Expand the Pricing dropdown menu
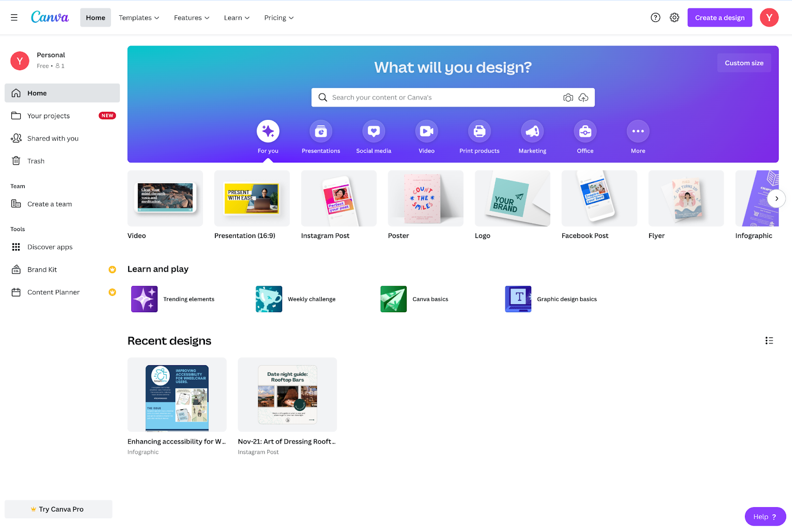792x531 pixels. (279, 18)
